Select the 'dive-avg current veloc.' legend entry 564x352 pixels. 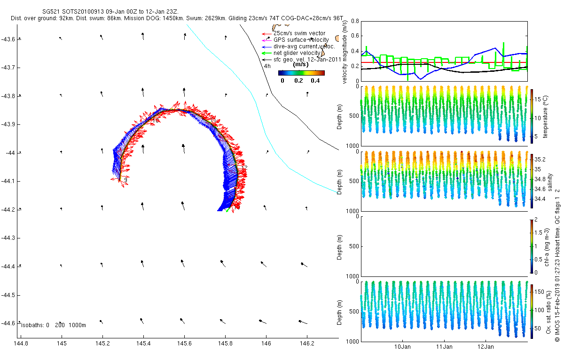[304, 46]
